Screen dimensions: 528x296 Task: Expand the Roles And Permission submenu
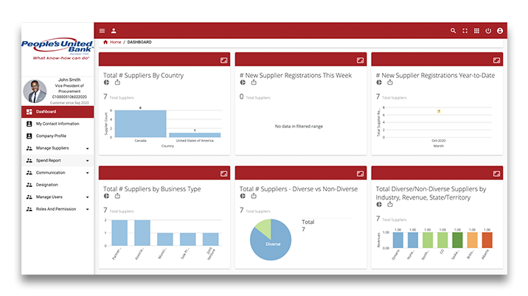(x=88, y=209)
